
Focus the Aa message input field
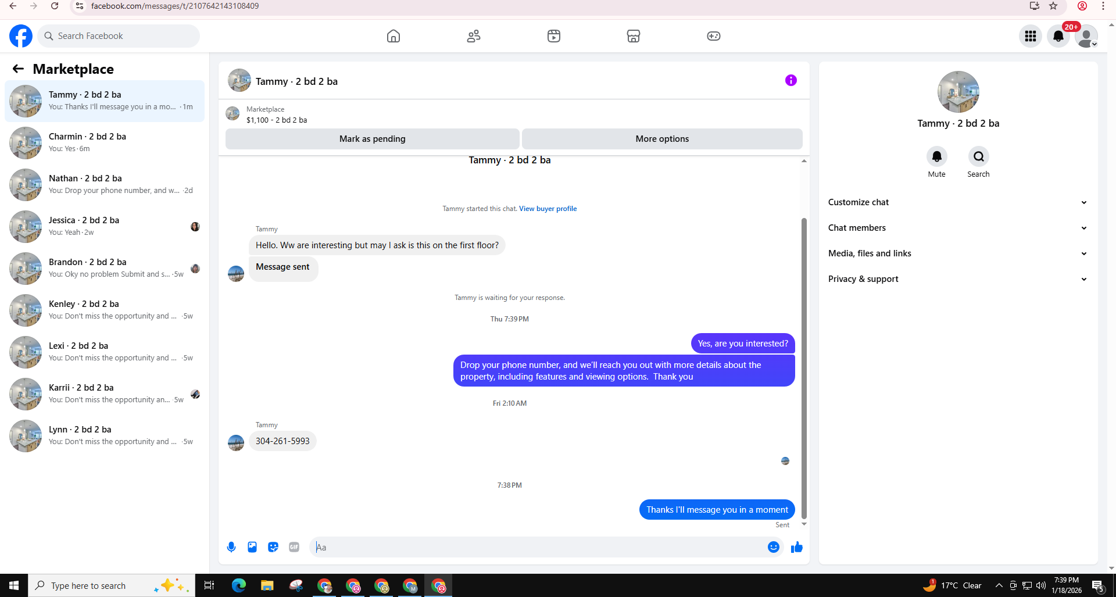pos(539,547)
